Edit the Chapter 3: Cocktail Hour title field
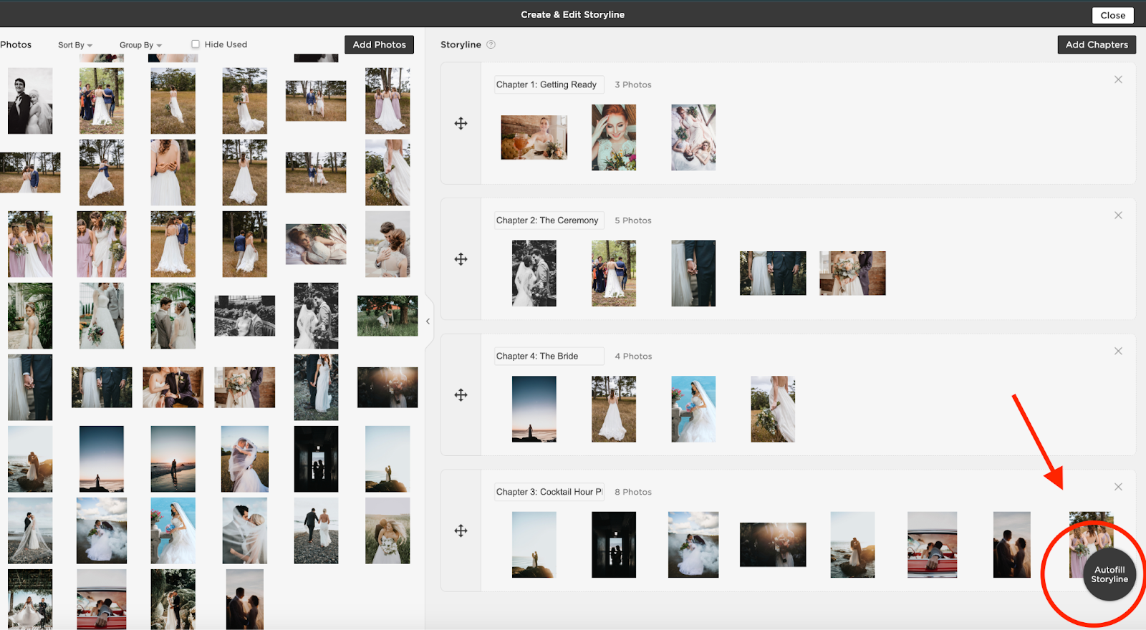1146x630 pixels. pos(549,492)
